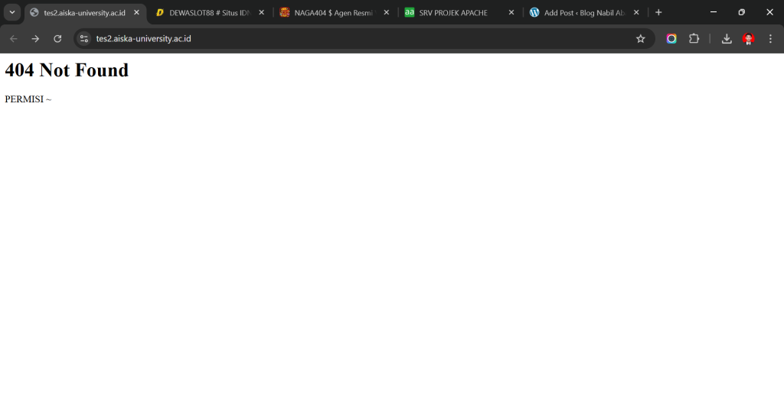Screen dimensions: 784x411
Task: Click the Forward navigation arrow
Action: pyautogui.click(x=35, y=39)
